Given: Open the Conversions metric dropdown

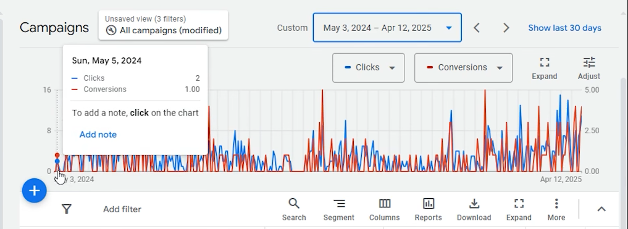Looking at the screenshot, I should 463,68.
